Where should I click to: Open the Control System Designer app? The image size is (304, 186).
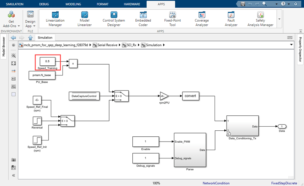(114, 18)
